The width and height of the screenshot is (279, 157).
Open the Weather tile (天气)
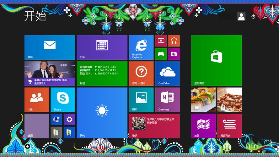coord(102,113)
